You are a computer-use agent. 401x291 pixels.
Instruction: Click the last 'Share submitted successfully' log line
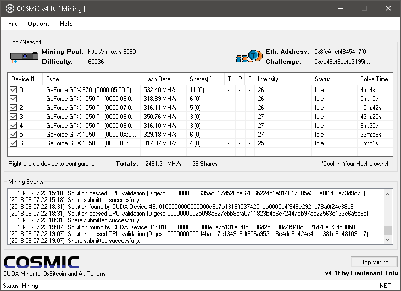pyautogui.click(x=75, y=241)
